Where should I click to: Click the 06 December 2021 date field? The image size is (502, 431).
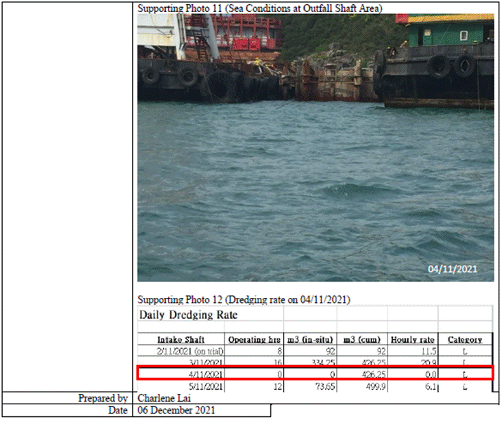point(177,410)
